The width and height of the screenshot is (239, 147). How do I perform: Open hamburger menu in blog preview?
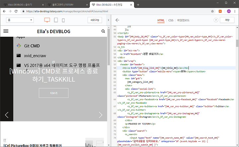point(6,31)
